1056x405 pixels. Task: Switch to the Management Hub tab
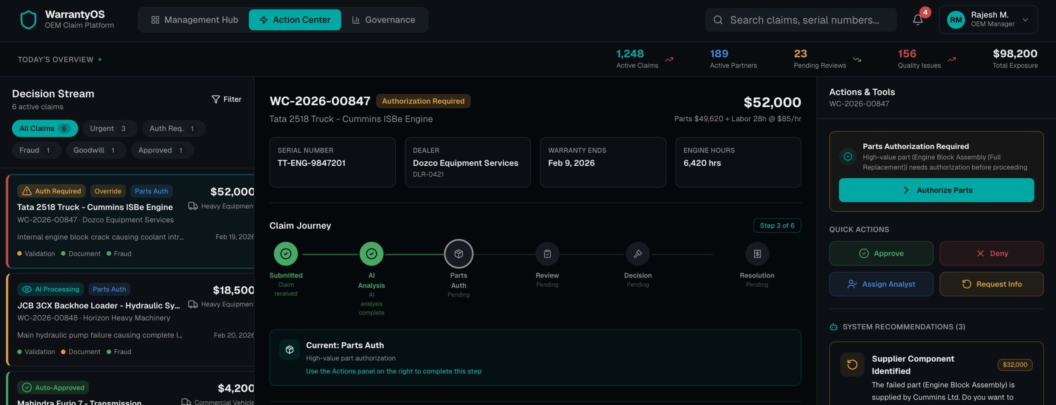[x=194, y=19]
